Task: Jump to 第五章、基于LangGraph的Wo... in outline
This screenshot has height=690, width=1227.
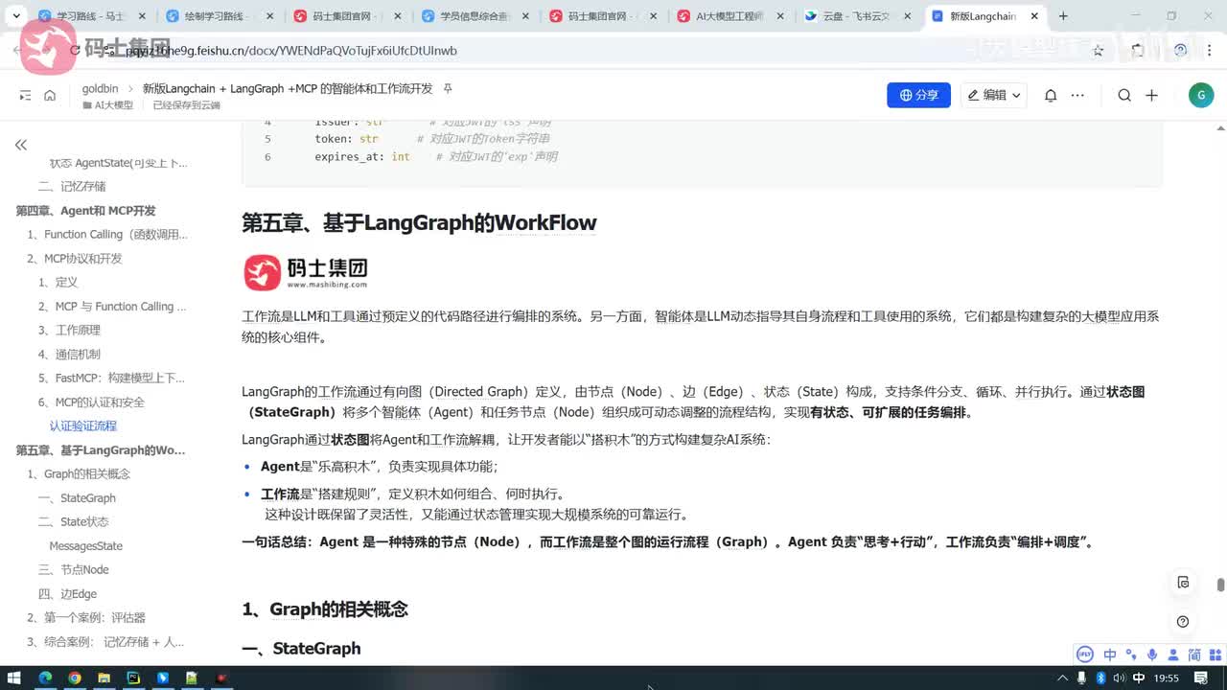Action: tap(101, 450)
